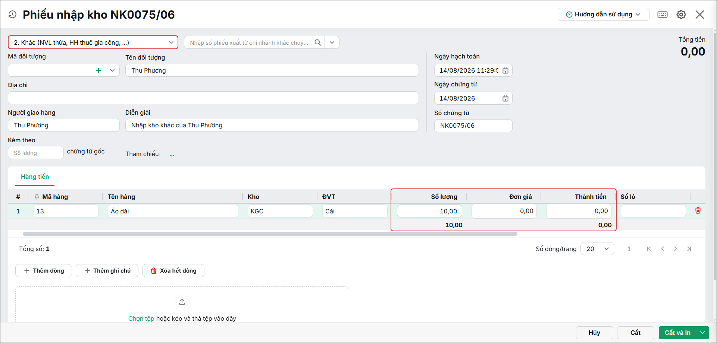The height and width of the screenshot is (343, 717).
Task: Open the settings gear icon
Action: click(681, 15)
